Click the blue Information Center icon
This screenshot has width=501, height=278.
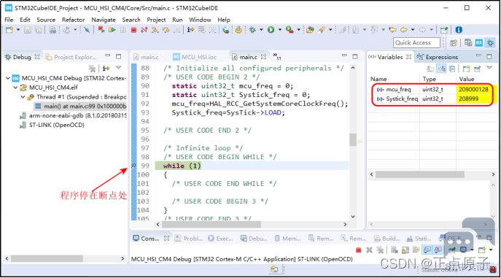pos(459,30)
